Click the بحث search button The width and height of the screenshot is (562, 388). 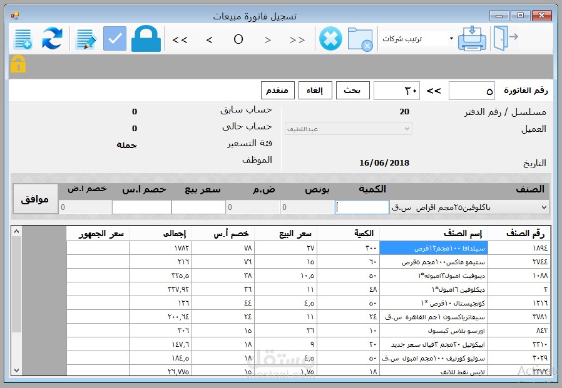click(x=352, y=89)
